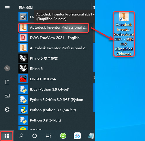Open the user account icon
Viewport: 145px width, 141px height.
[7, 68]
